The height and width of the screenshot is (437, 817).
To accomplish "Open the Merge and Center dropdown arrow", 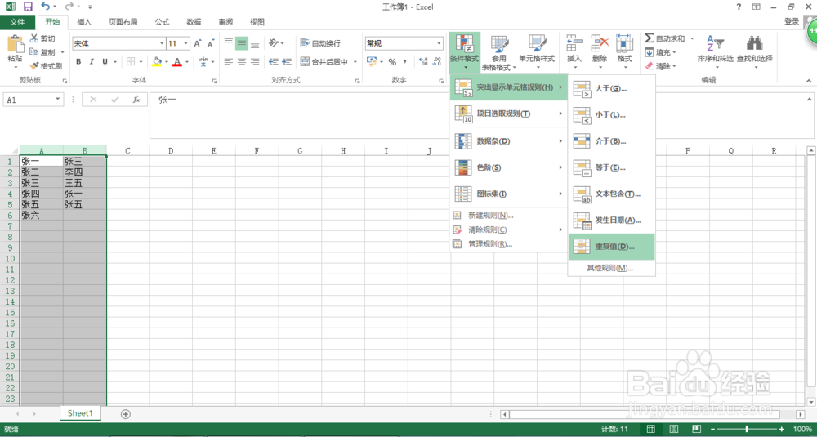I will (355, 62).
